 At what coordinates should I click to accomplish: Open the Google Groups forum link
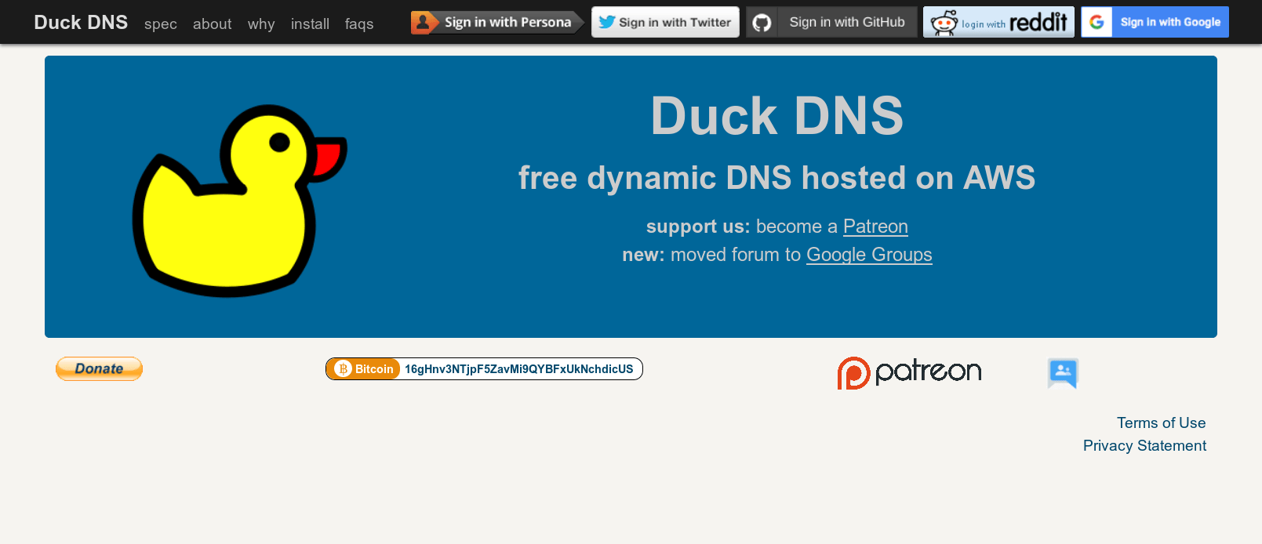869,255
